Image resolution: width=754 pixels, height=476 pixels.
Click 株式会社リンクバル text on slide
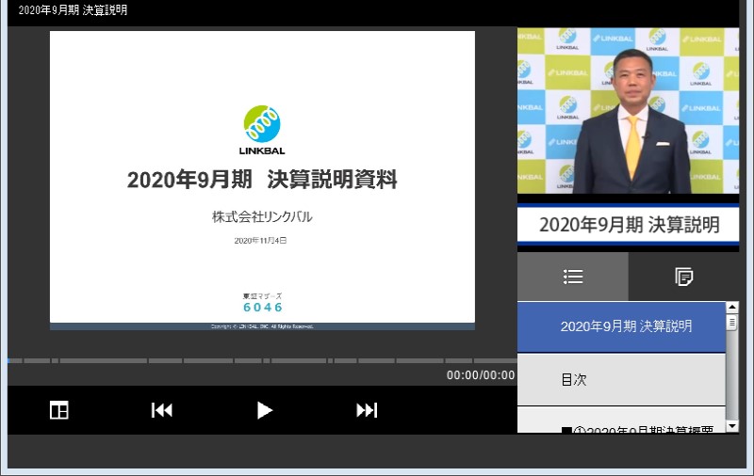(x=262, y=217)
